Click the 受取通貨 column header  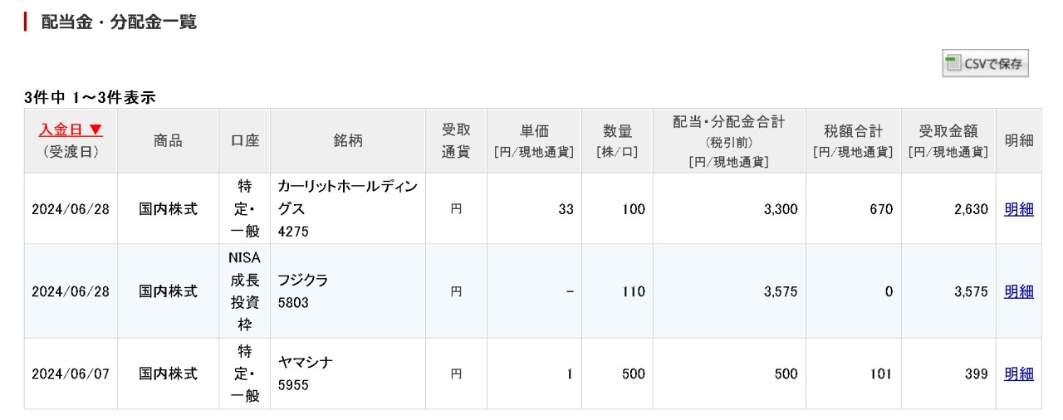click(x=456, y=140)
